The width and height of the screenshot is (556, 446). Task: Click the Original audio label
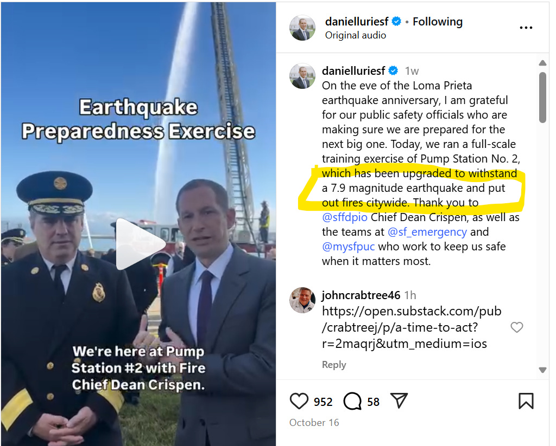point(355,35)
